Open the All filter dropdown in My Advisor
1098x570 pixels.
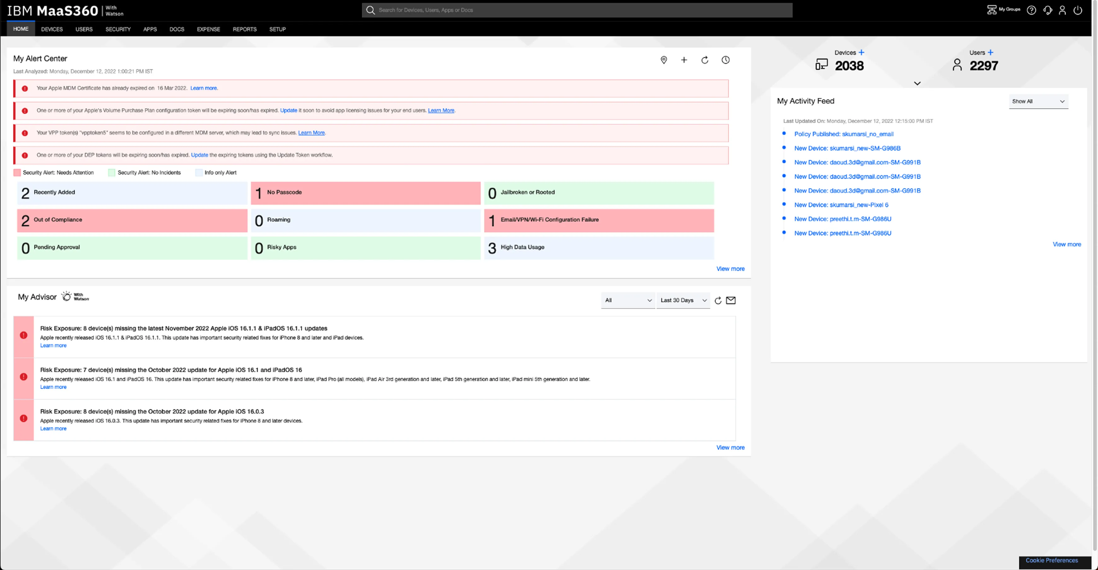coord(628,300)
